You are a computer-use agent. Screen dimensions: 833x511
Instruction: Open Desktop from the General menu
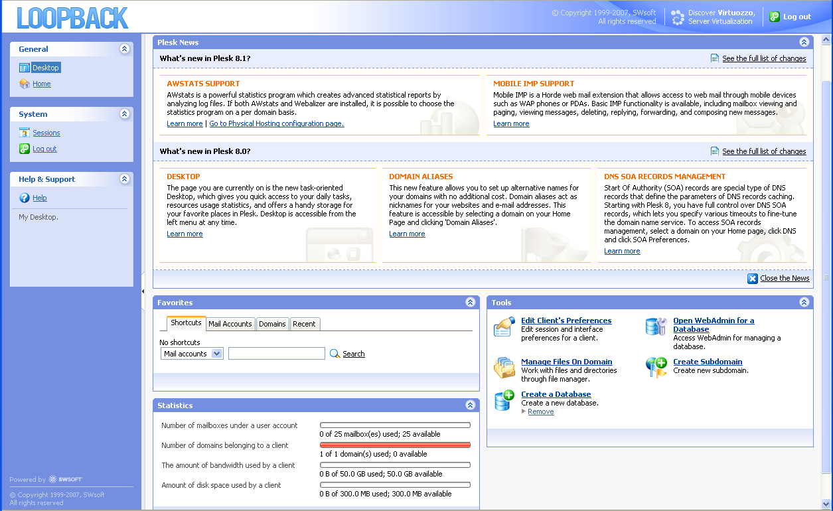[46, 68]
